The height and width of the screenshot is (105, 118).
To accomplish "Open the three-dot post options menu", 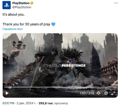I will click(x=116, y=3).
